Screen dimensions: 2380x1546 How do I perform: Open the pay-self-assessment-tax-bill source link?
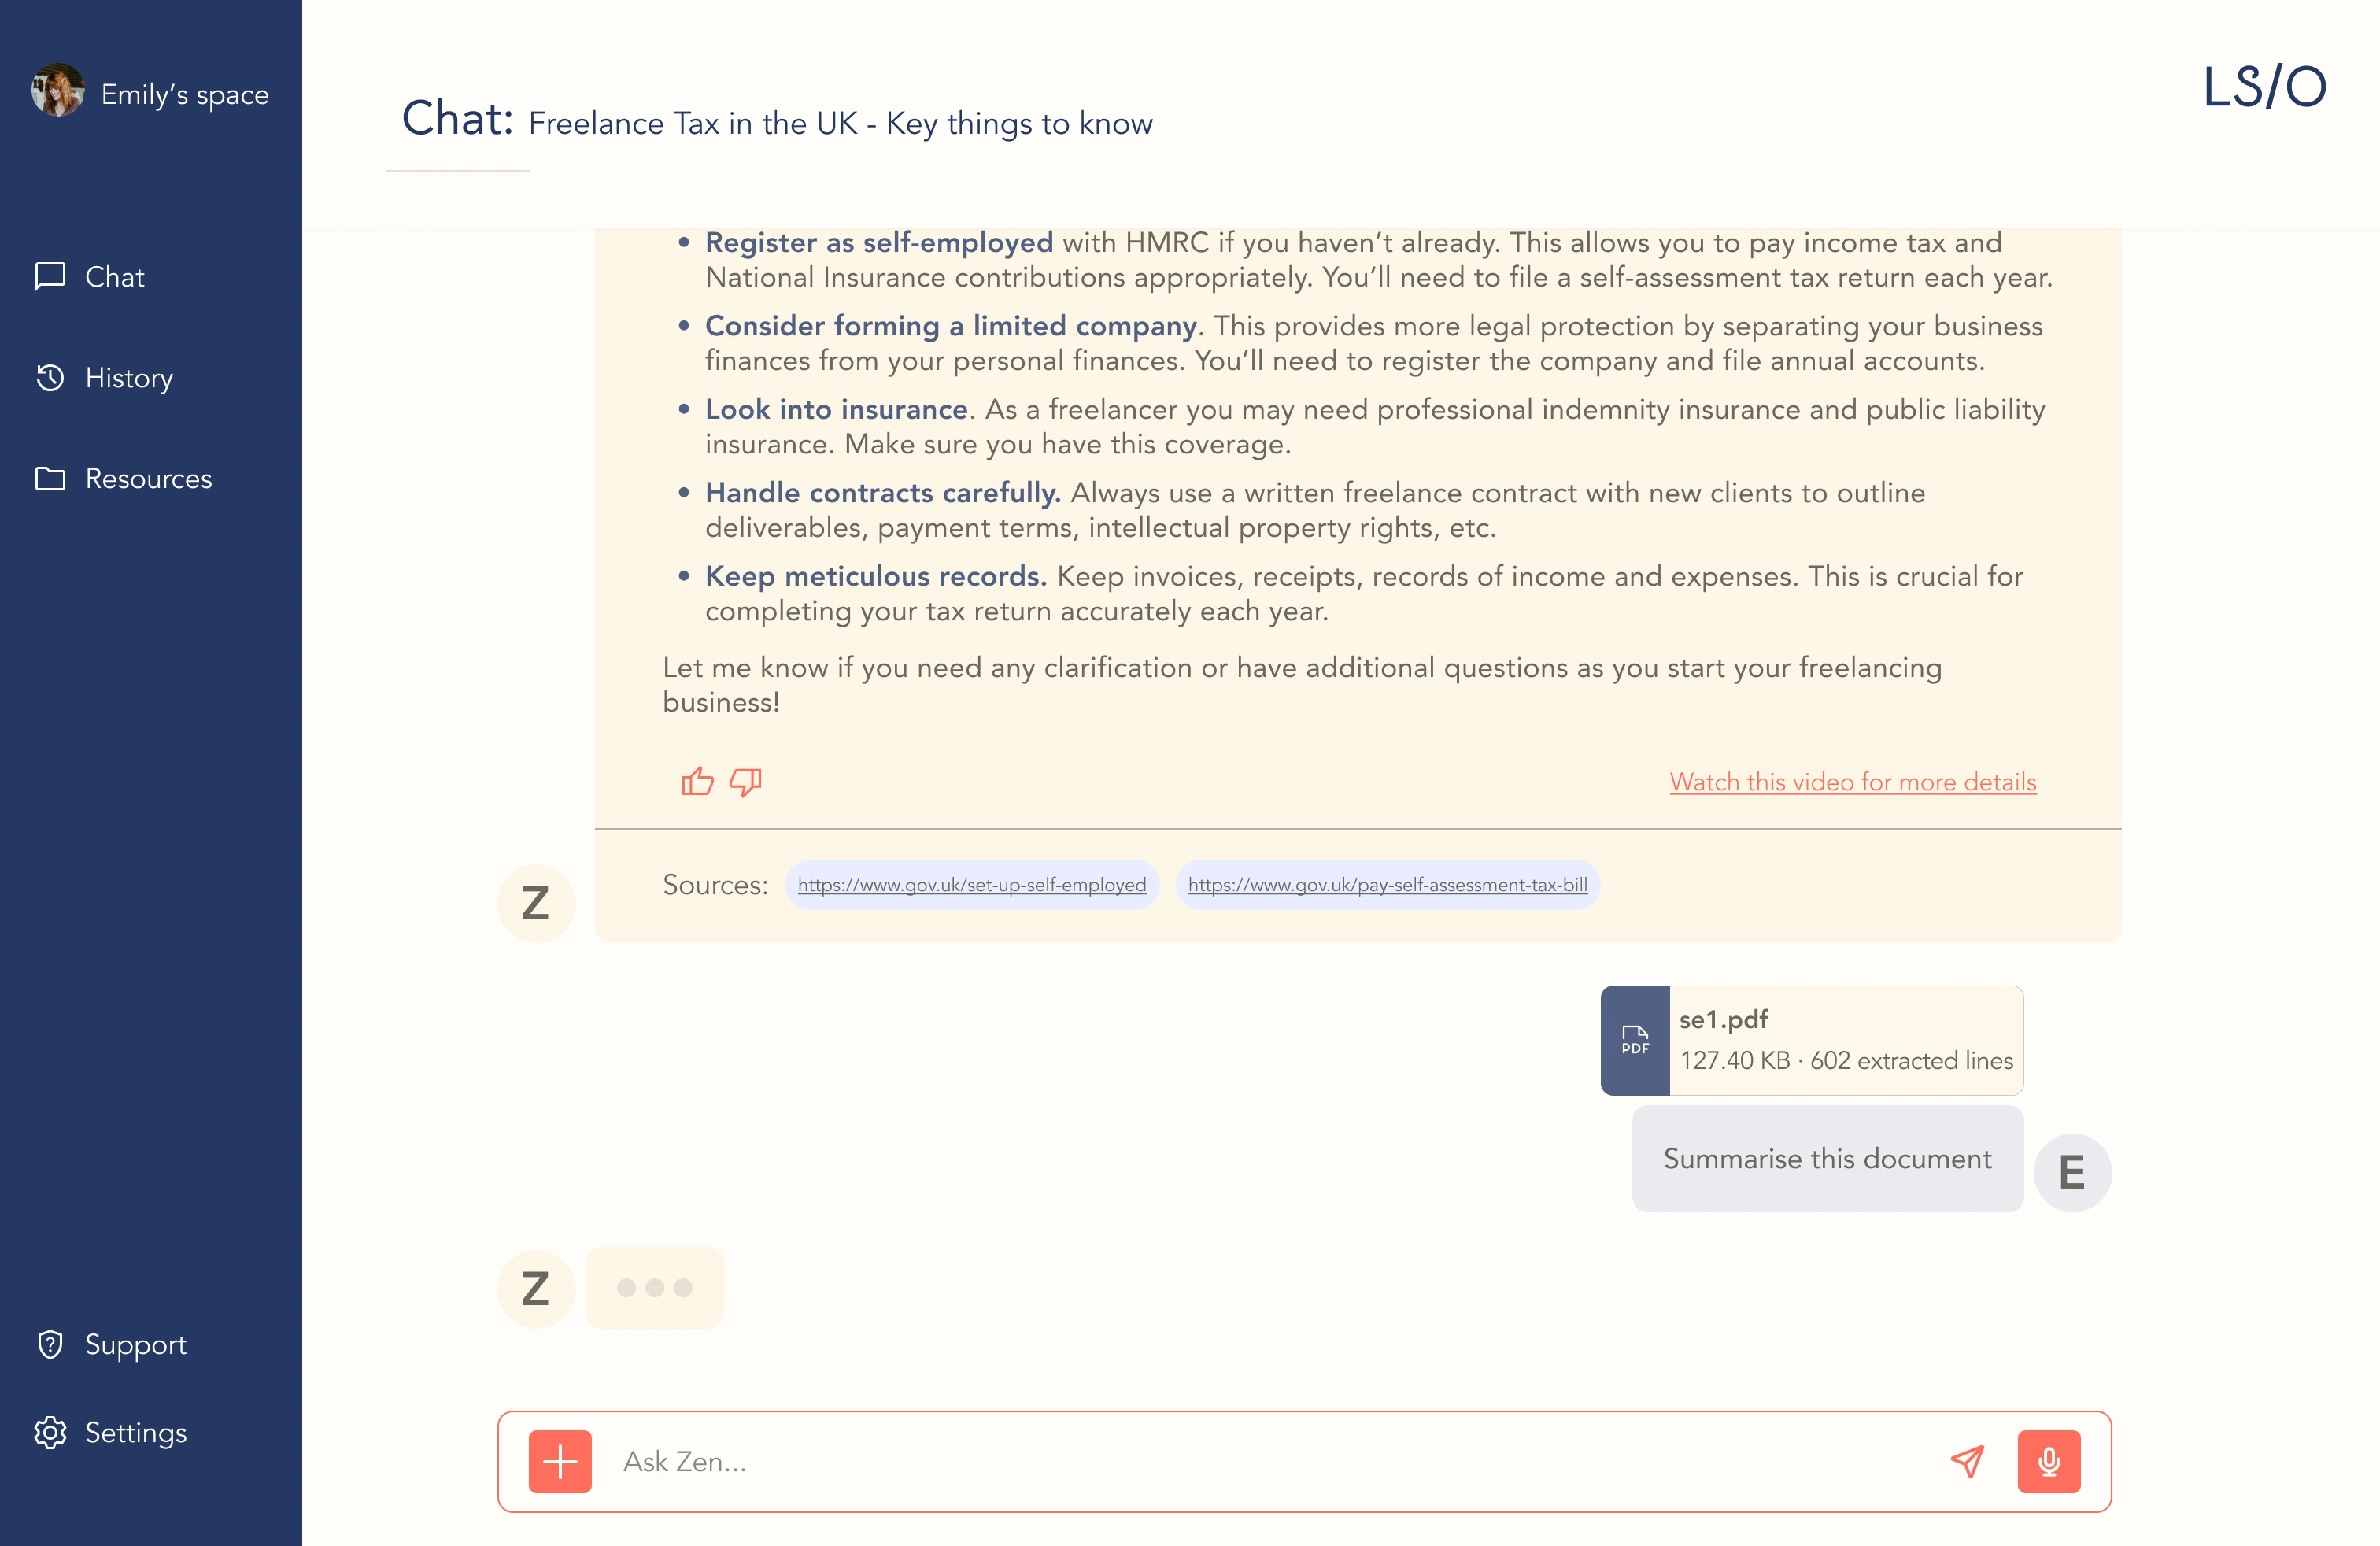[x=1387, y=885]
